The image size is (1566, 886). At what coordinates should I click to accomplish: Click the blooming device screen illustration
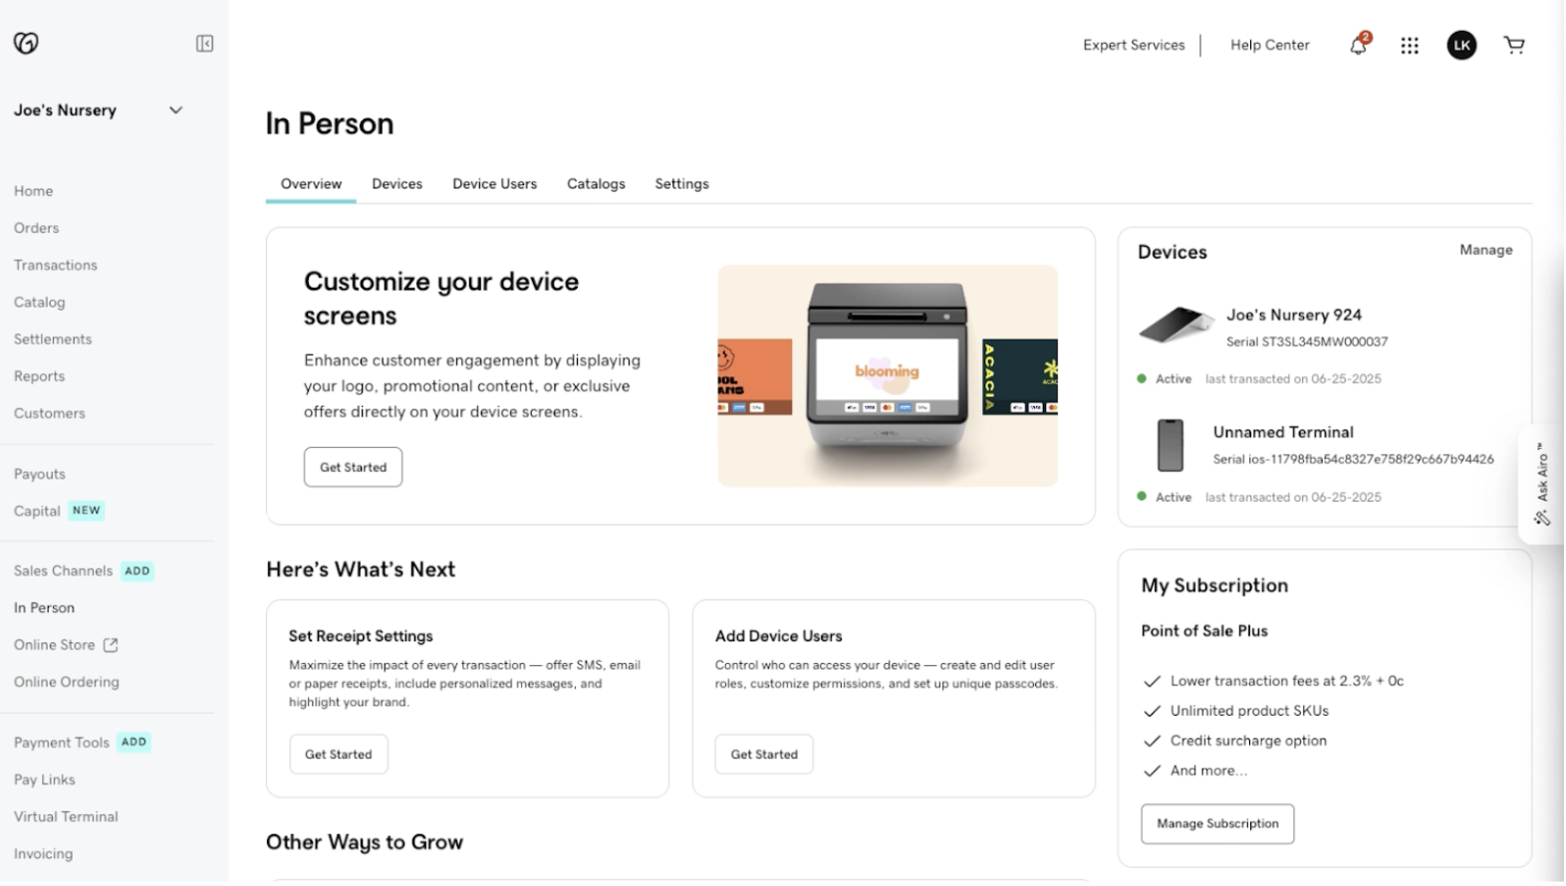[889, 376]
